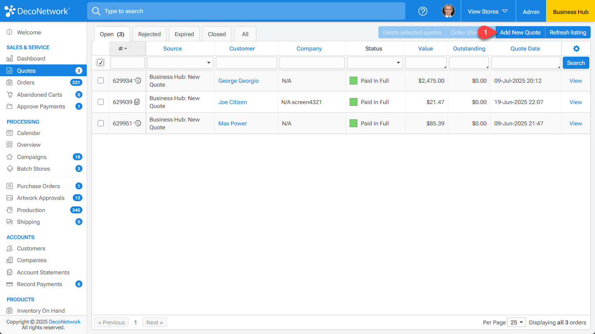The width and height of the screenshot is (595, 334).
Task: Click the Add New Quote button
Action: point(520,32)
